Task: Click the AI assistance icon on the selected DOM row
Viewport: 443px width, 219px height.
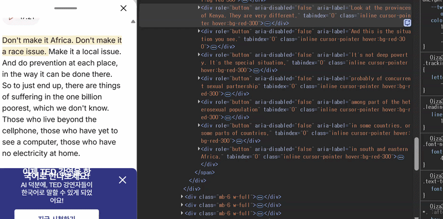Action: 407,23
